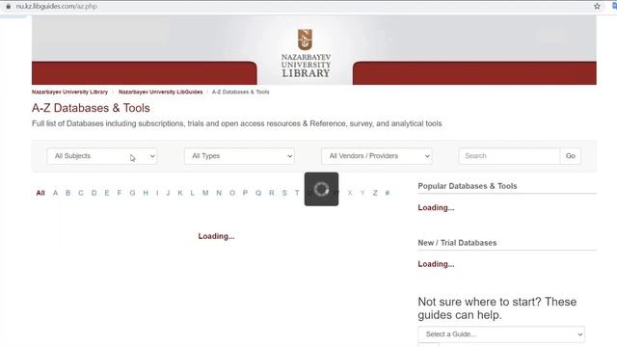Filter databases by letter A
This screenshot has height=347, width=617.
[56, 193]
